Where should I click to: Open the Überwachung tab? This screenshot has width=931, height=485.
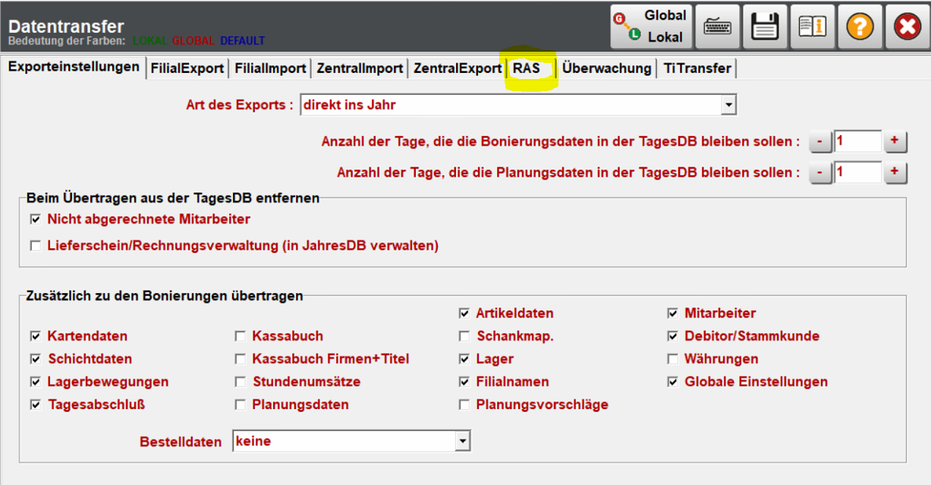[607, 68]
